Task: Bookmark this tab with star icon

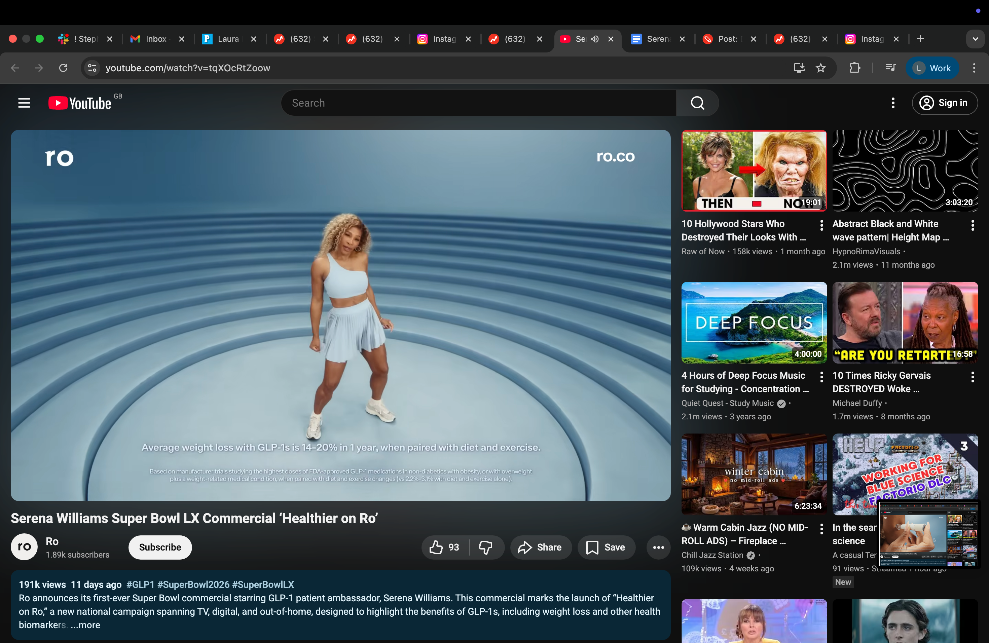Action: (x=821, y=68)
